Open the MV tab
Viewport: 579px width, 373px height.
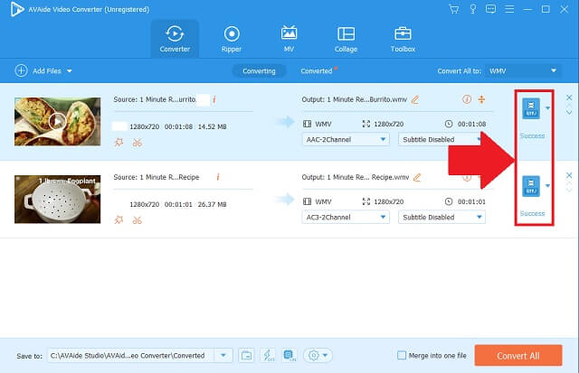tap(289, 39)
